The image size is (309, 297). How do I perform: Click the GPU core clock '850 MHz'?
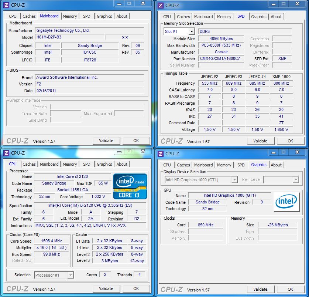click(x=206, y=225)
